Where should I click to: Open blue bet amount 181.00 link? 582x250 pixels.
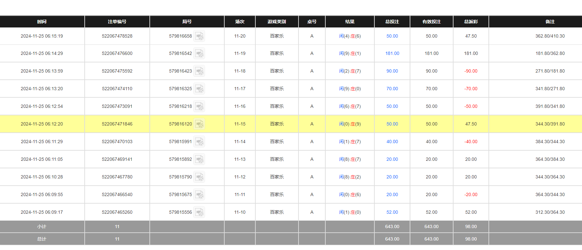[392, 53]
